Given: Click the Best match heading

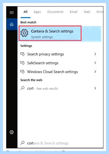Looking at the screenshot, I should coord(28,23).
